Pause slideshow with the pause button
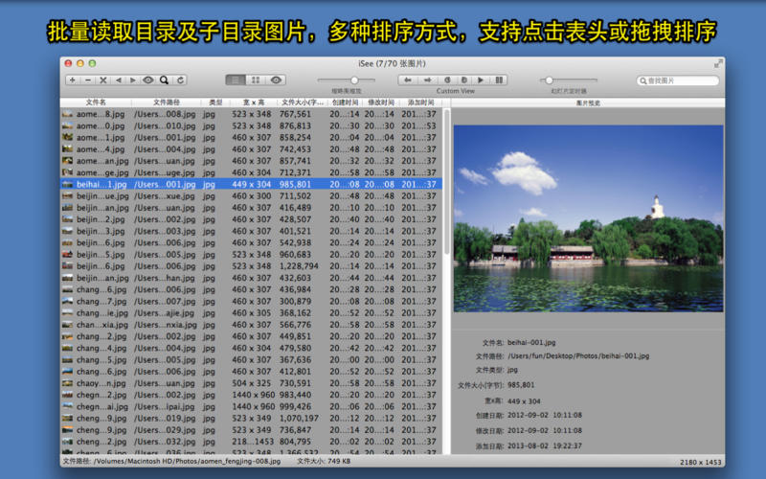This screenshot has width=766, height=479. [x=499, y=80]
